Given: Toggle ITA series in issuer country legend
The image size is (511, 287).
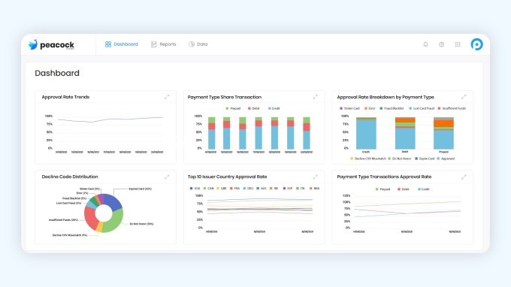Looking at the screenshot, I should pos(301,189).
